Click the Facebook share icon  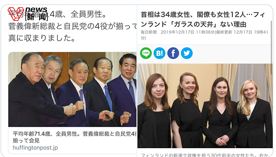click(x=173, y=53)
